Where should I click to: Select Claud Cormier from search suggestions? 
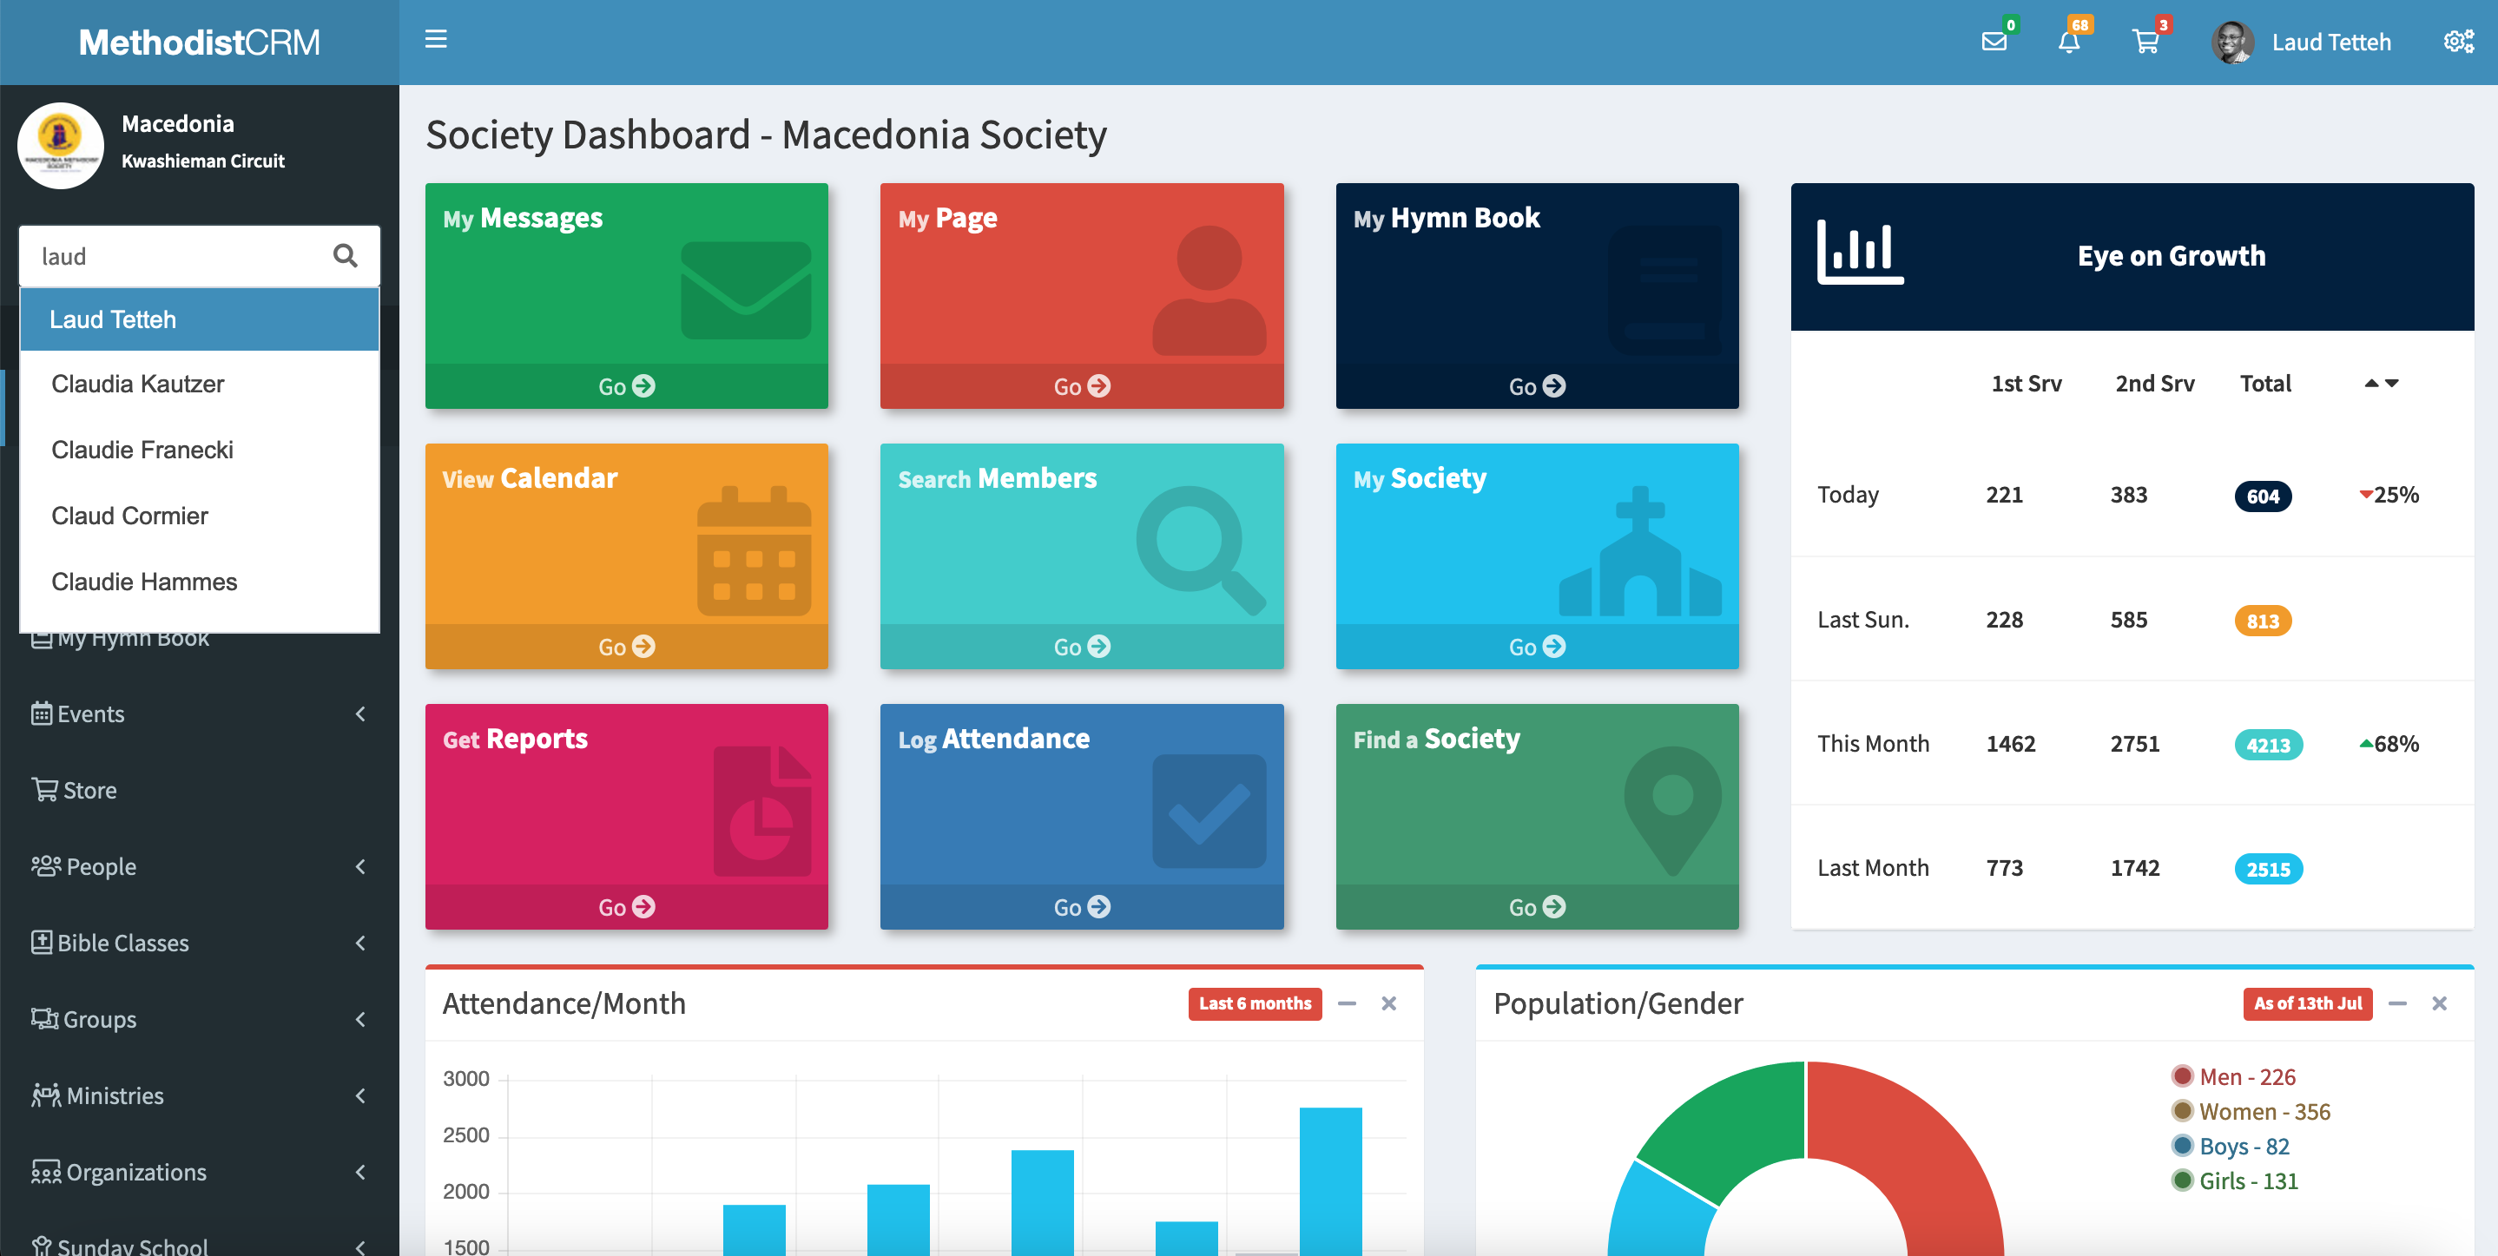199,516
